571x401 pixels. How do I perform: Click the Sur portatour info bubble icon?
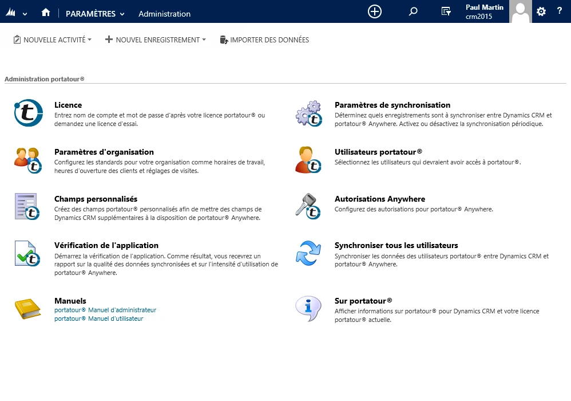(x=308, y=308)
